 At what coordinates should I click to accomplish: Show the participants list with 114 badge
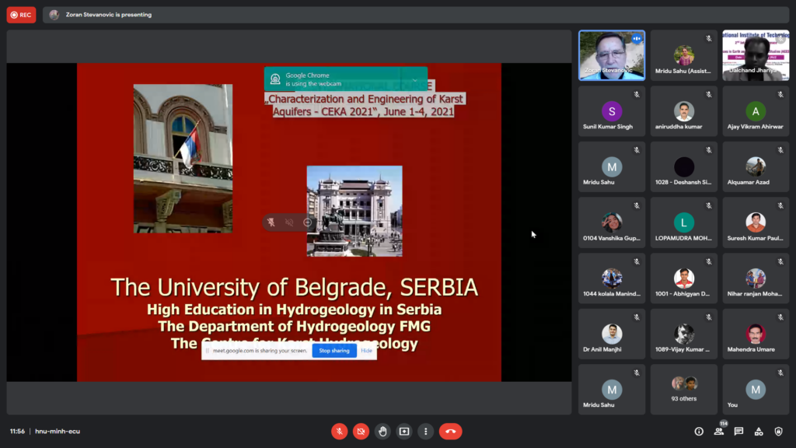point(719,431)
